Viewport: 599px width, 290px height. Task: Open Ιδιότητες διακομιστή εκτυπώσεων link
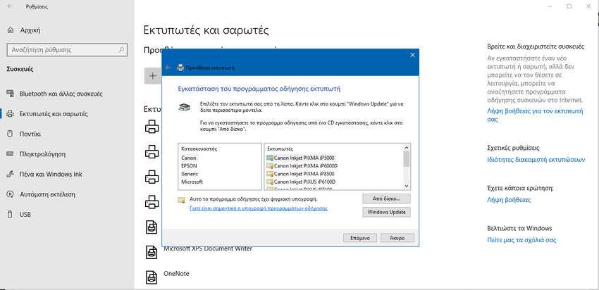click(x=536, y=160)
